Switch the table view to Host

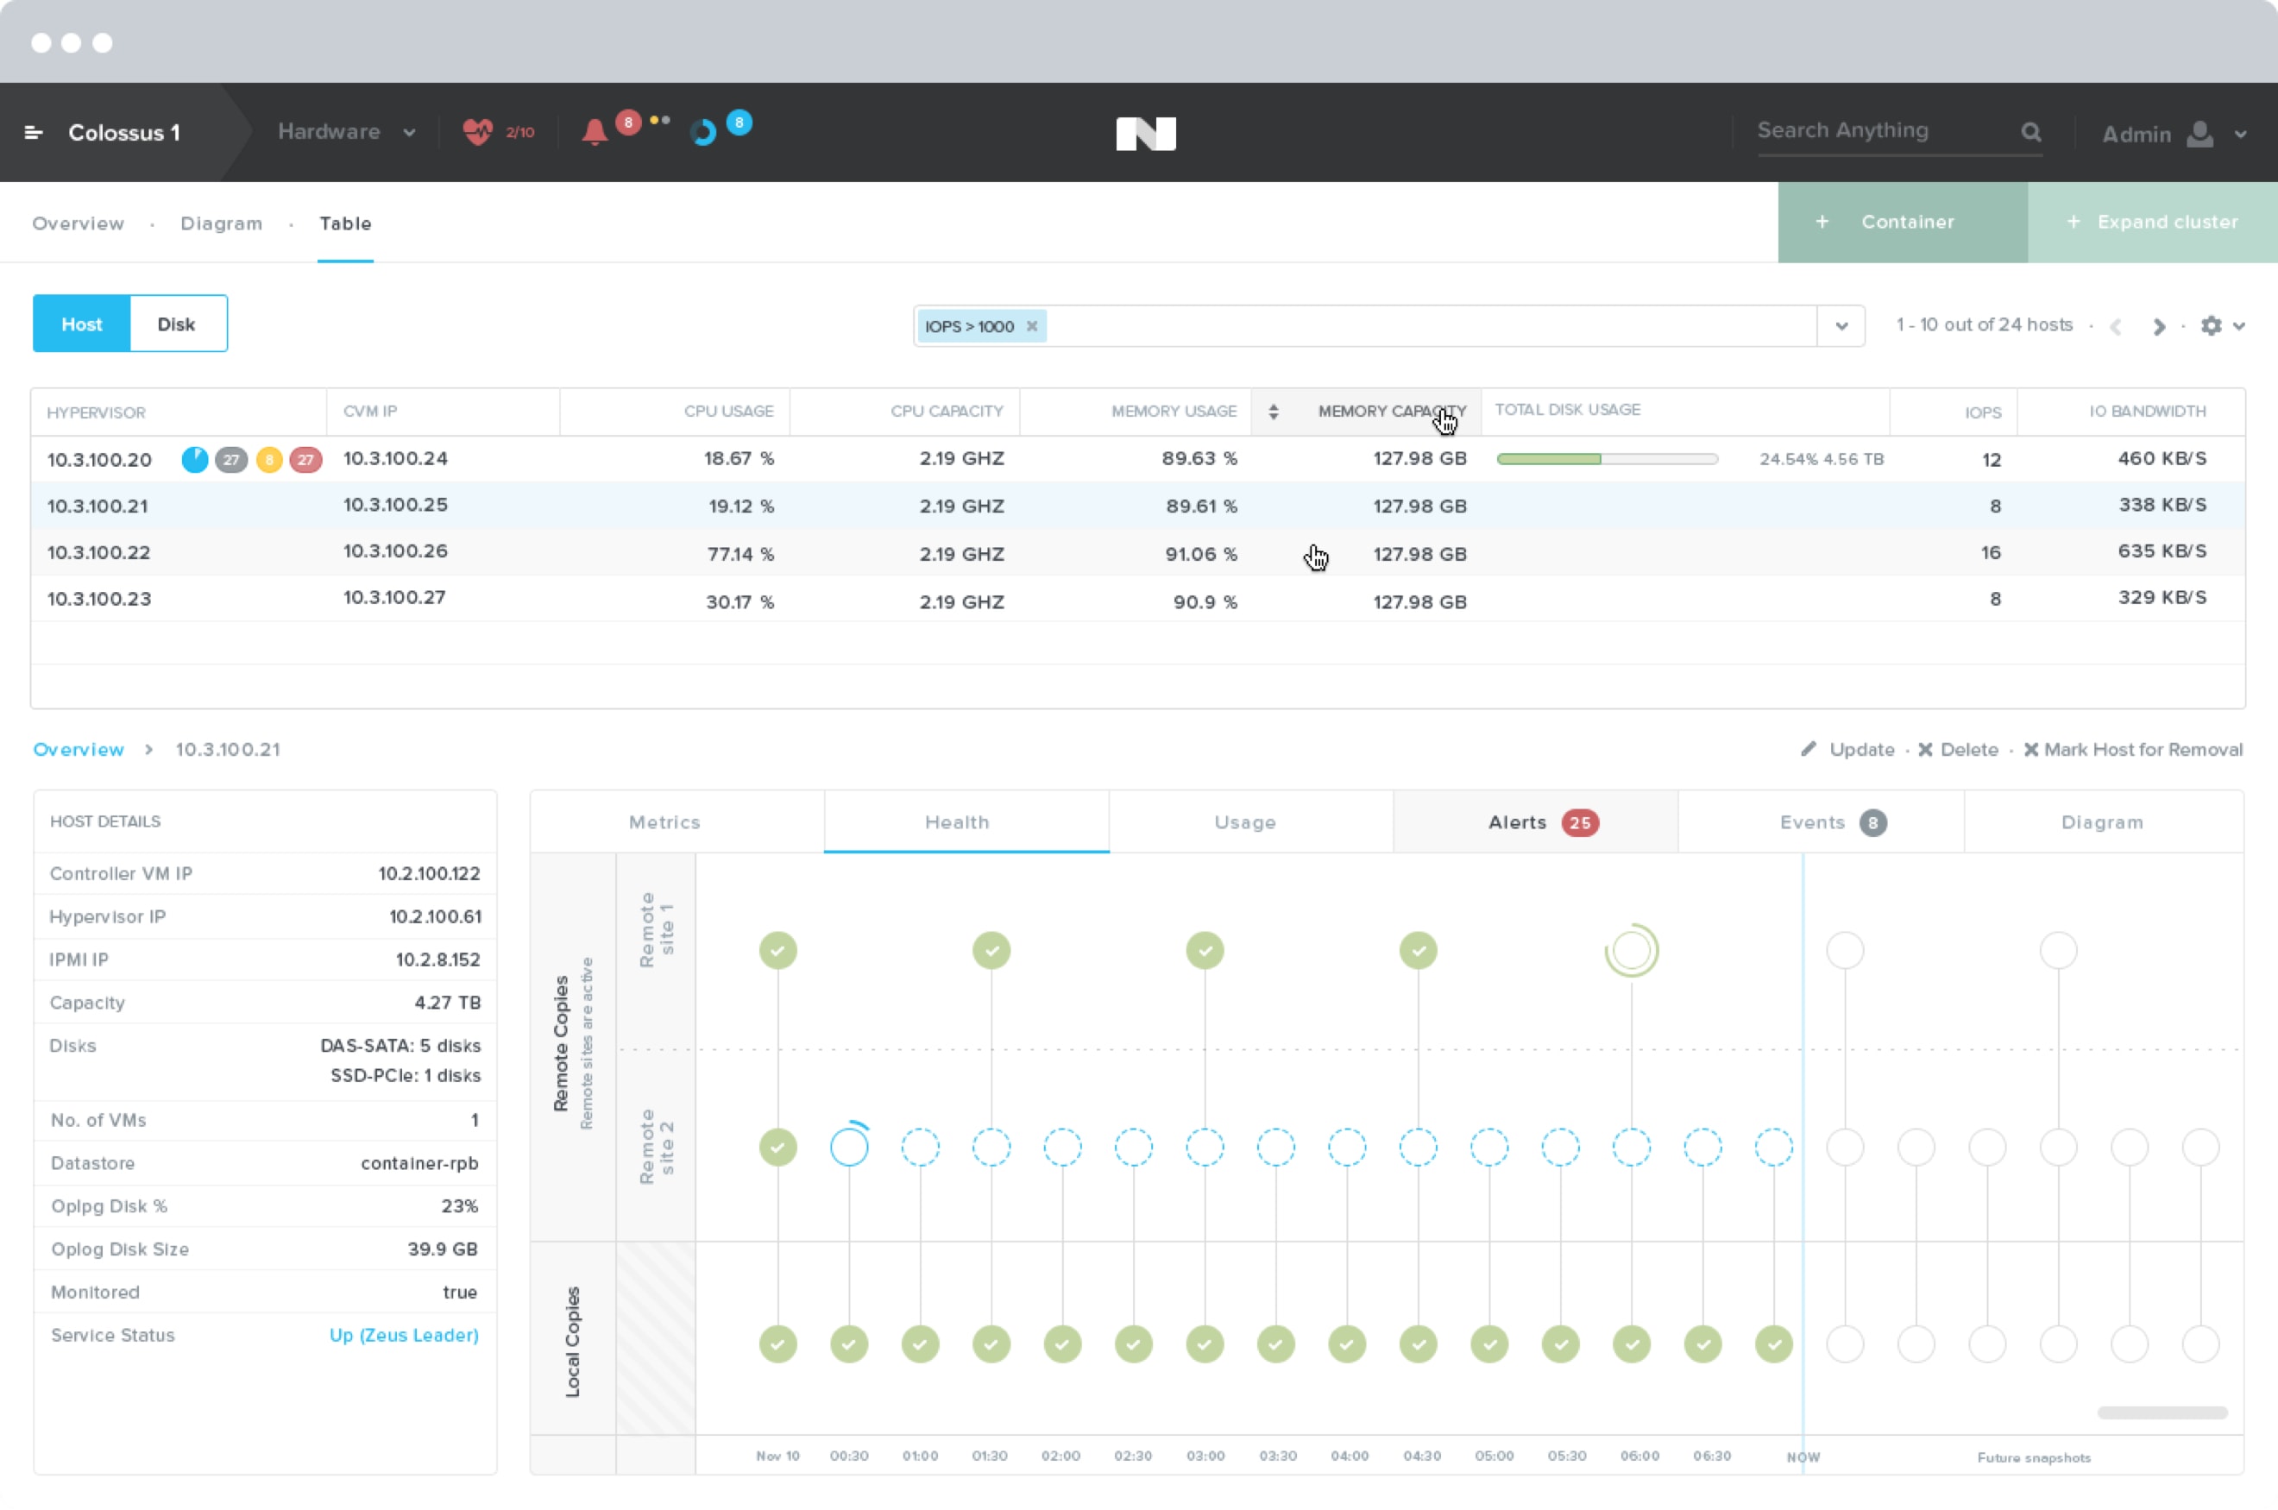point(82,324)
